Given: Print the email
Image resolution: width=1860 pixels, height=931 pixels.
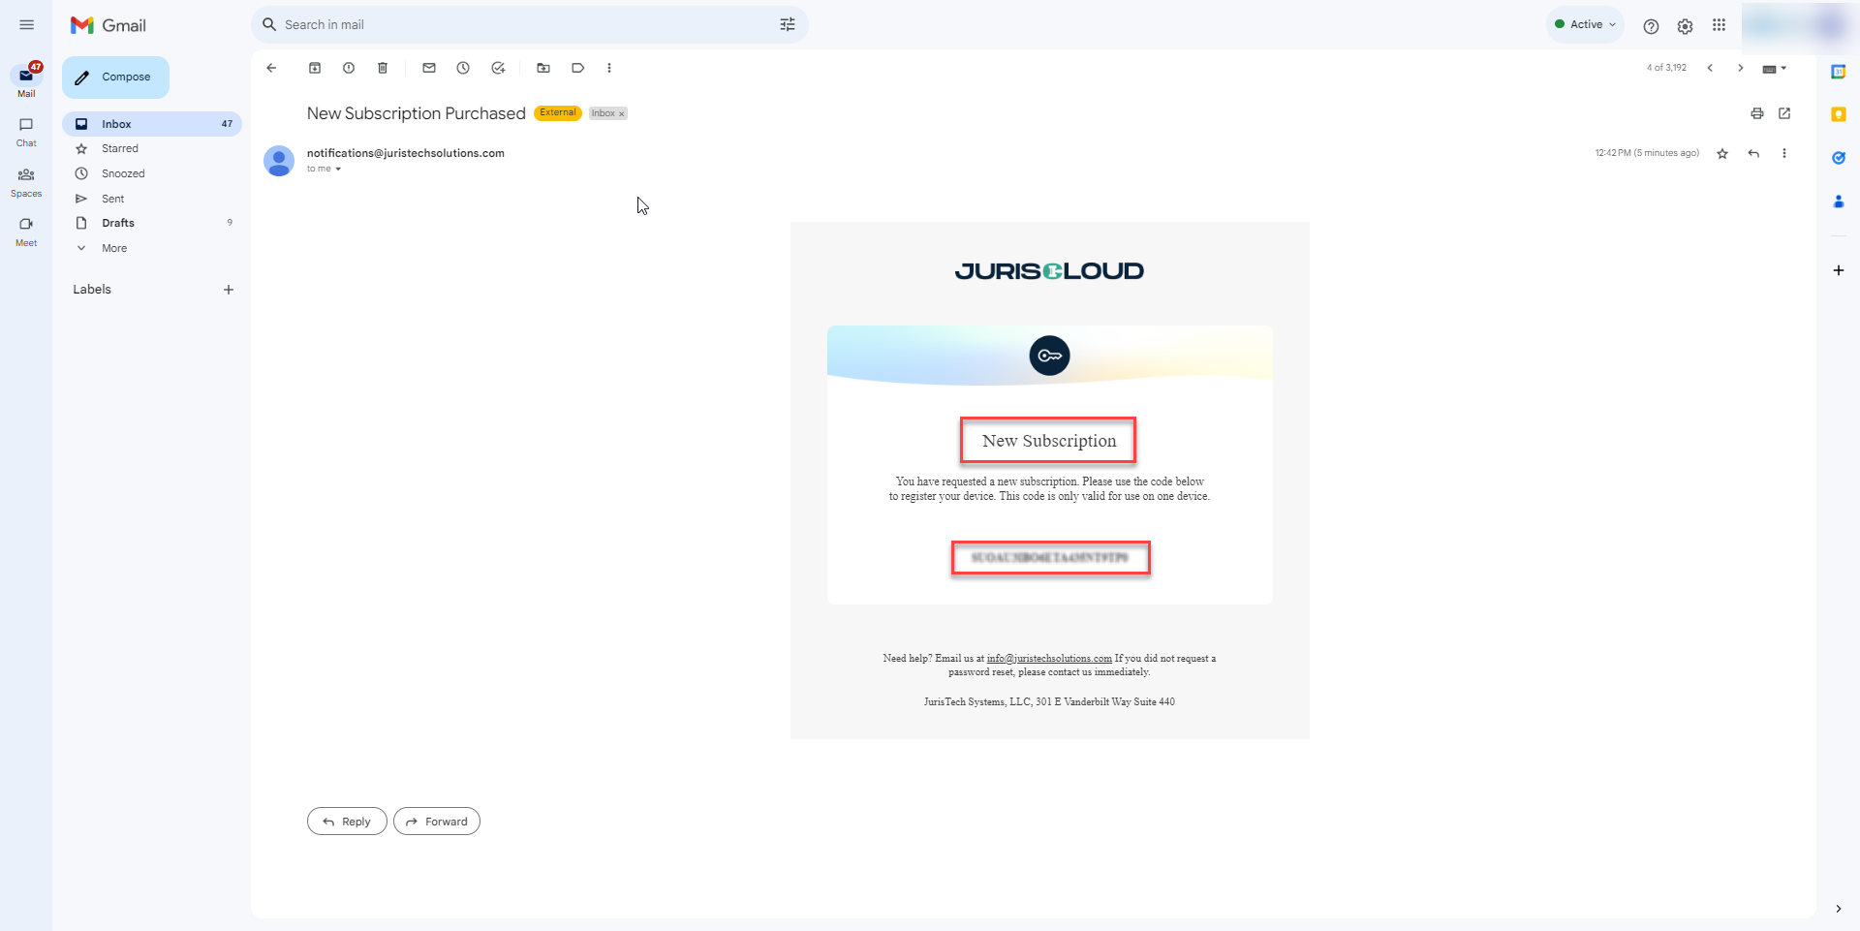Looking at the screenshot, I should click(x=1756, y=113).
